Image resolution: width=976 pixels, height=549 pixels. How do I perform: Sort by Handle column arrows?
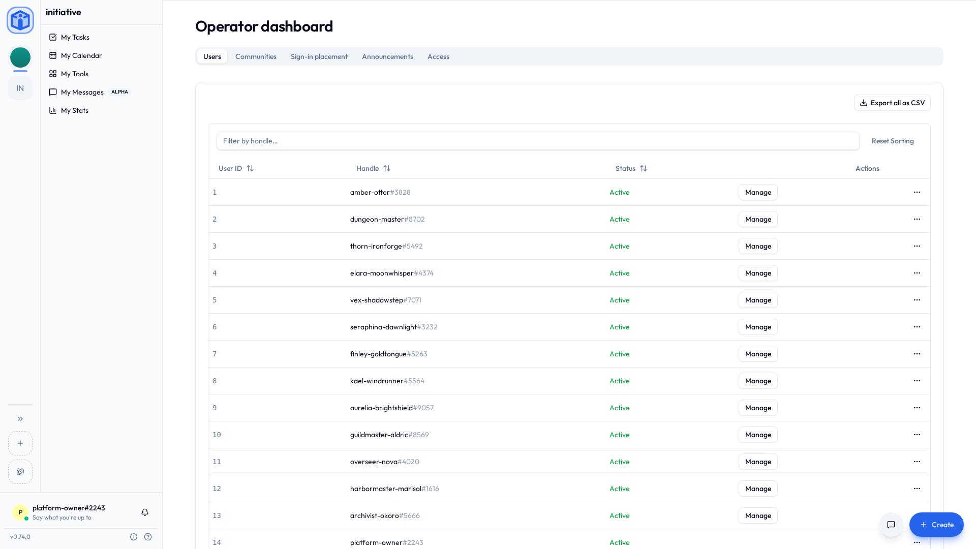coord(387,168)
